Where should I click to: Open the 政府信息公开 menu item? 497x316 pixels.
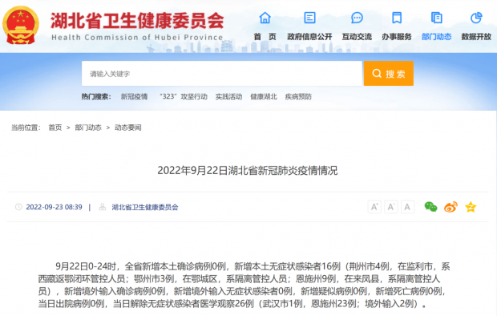(x=309, y=37)
